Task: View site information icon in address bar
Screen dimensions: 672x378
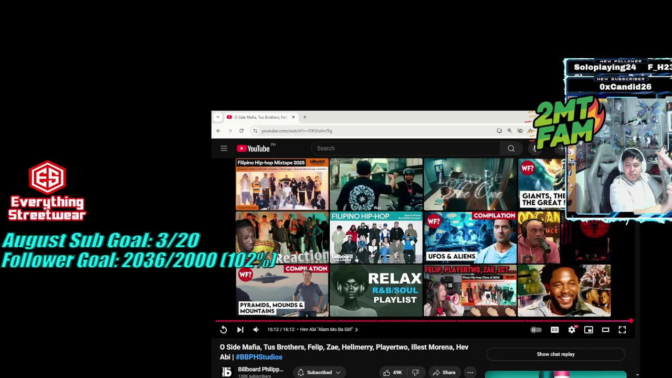Action: (255, 131)
